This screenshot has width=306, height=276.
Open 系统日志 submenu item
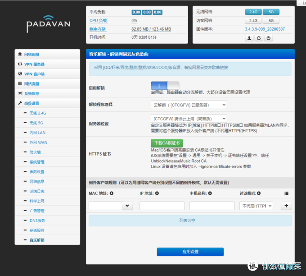tap(47, 191)
